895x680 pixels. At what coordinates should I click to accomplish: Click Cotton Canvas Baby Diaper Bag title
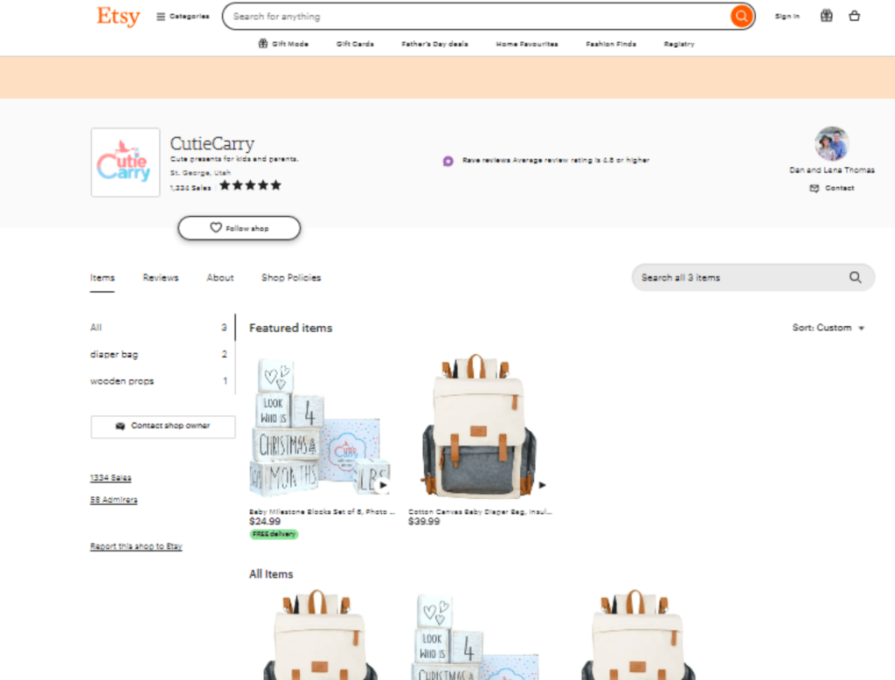[x=480, y=511]
